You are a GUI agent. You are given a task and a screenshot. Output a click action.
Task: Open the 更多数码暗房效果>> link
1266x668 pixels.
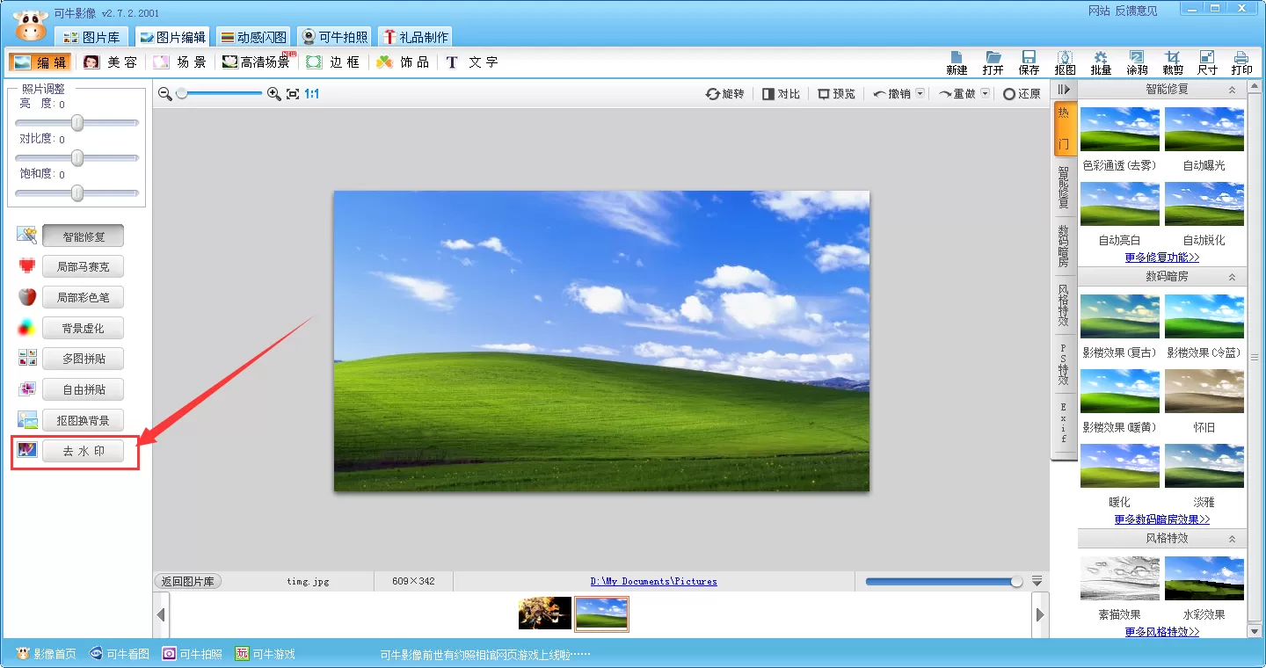tap(1161, 519)
